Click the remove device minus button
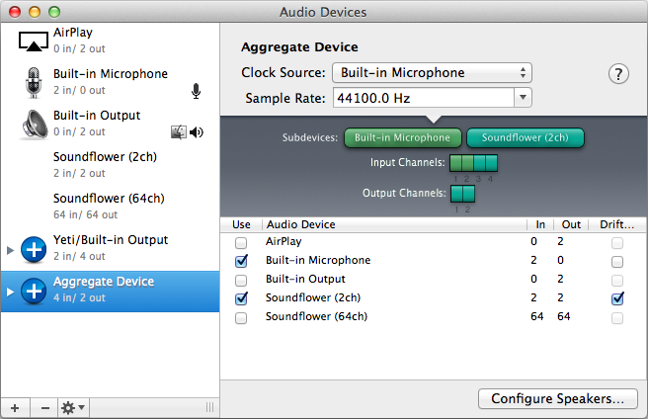648x419 pixels. [44, 407]
